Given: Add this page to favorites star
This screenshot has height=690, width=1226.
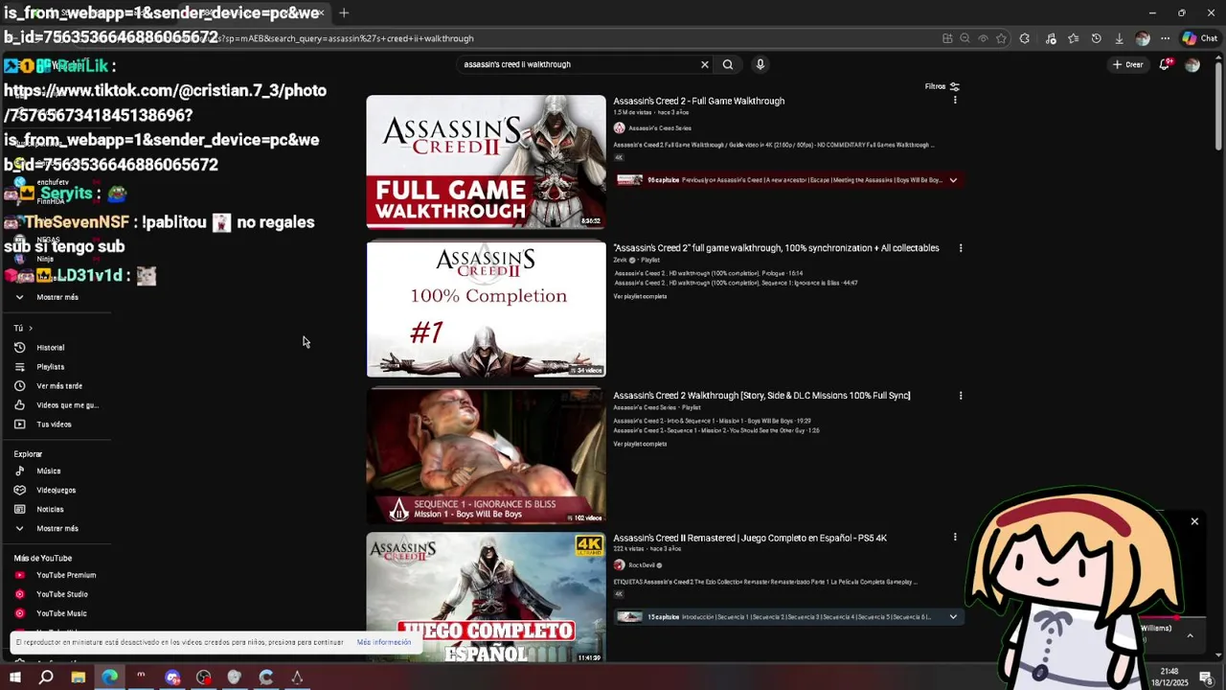Looking at the screenshot, I should (x=1001, y=38).
